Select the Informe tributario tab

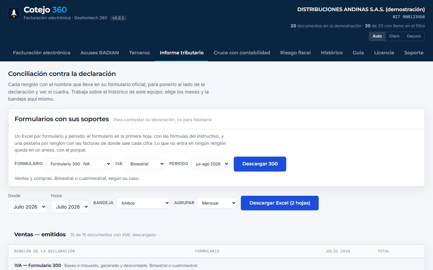click(x=182, y=53)
